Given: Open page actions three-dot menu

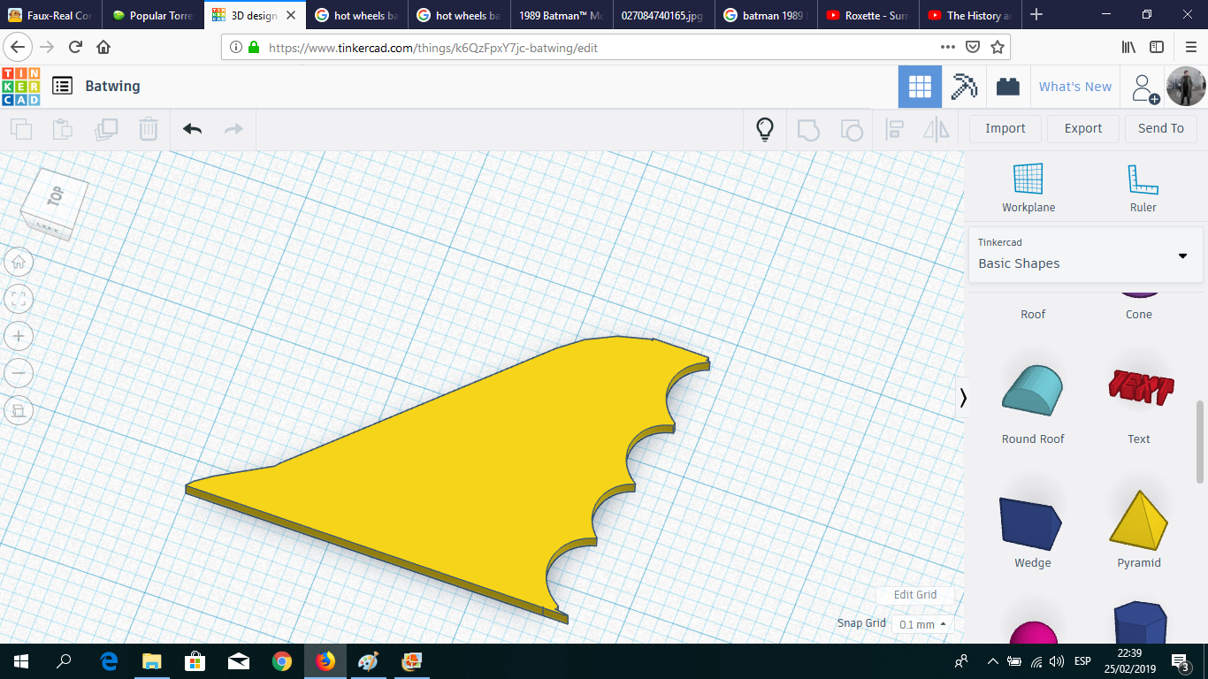Looking at the screenshot, I should [947, 47].
